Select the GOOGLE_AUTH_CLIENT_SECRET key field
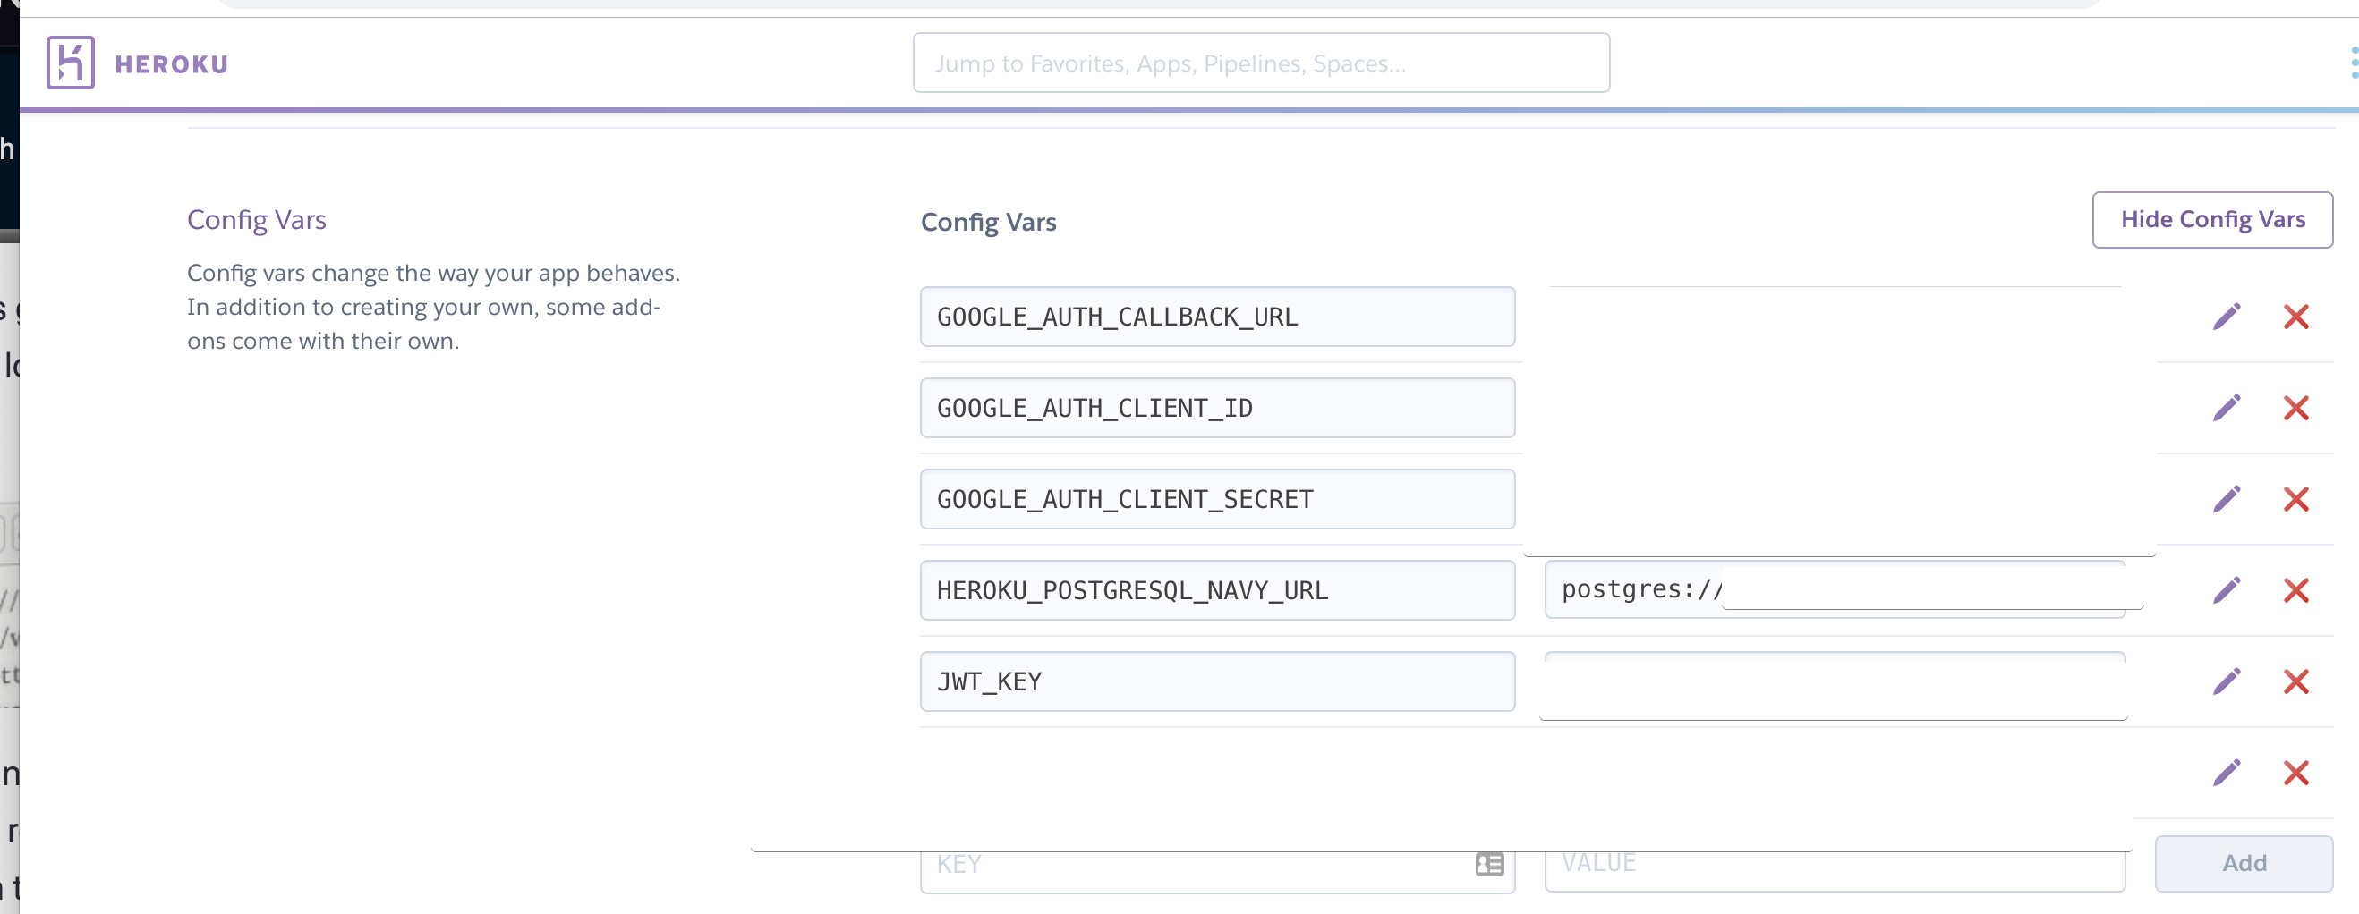This screenshot has height=914, width=2359. tap(1217, 499)
